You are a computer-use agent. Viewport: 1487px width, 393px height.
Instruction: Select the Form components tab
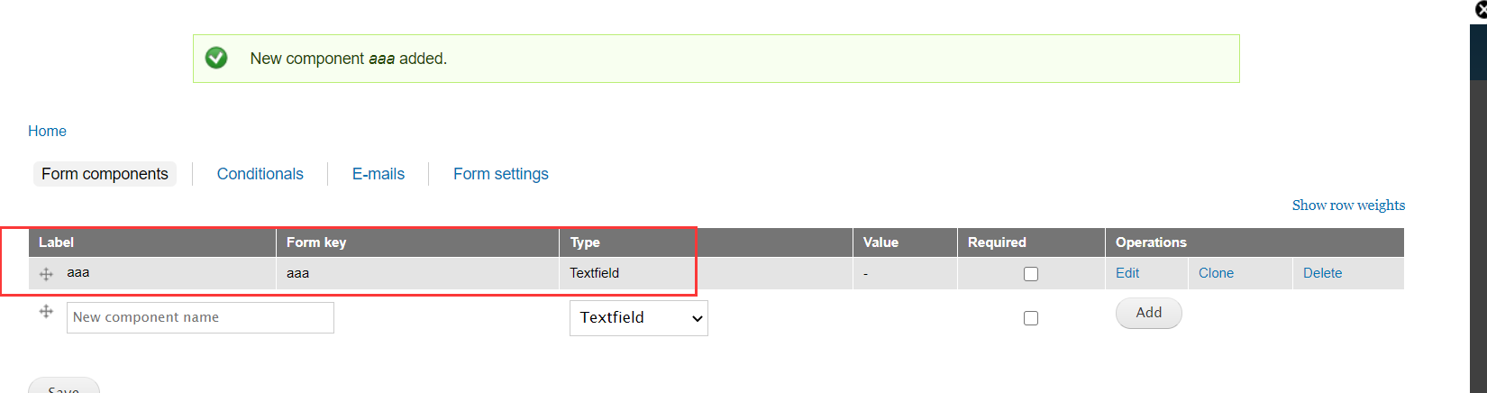(105, 174)
